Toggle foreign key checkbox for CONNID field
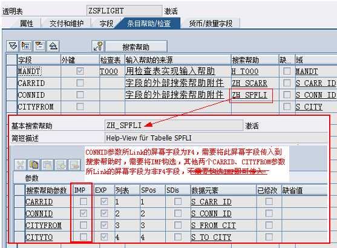The height and width of the screenshot is (248, 337). coord(80,95)
